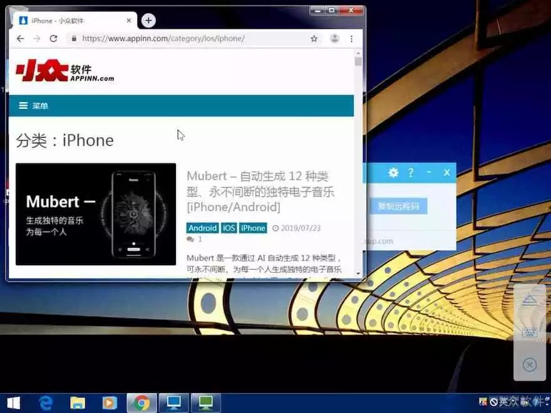This screenshot has width=551, height=413.
Task: Click the page scrollbar down arrow
Action: tap(358, 273)
